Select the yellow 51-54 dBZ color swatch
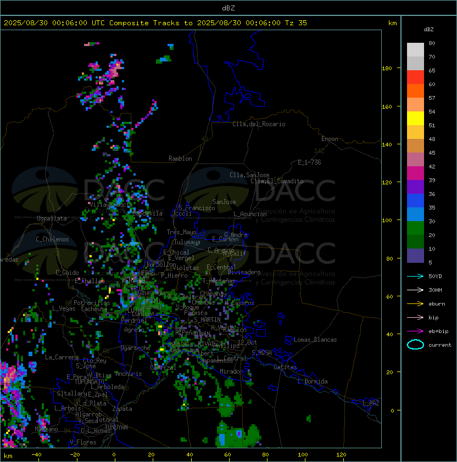Viewport: 457px width, 462px height. tap(415, 119)
